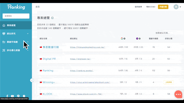Select 專案總覽 in the sidebar
The height and width of the screenshot is (103, 184).
click(16, 25)
